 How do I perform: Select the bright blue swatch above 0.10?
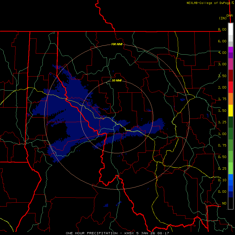[x=231, y=177]
